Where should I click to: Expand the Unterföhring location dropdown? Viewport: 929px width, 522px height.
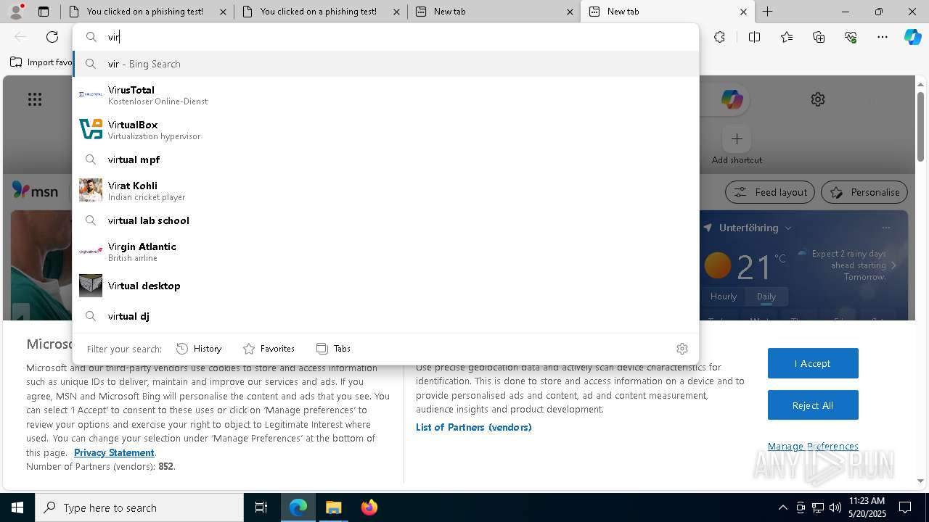(788, 228)
